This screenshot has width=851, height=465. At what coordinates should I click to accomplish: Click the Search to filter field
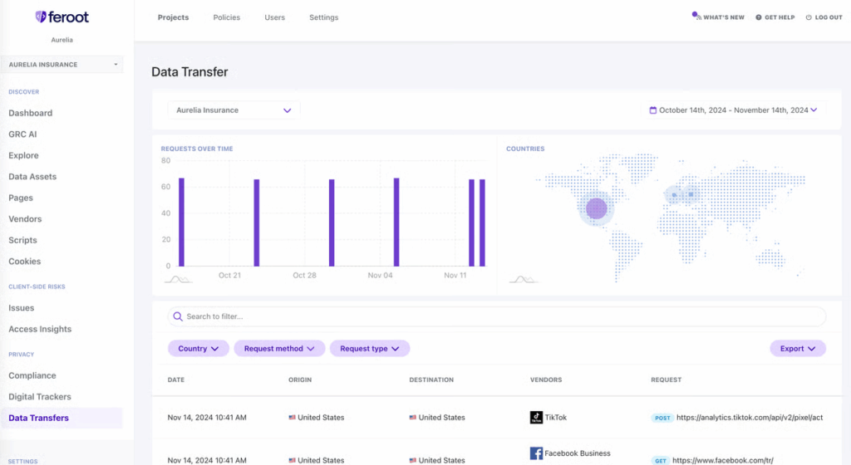[x=497, y=316]
